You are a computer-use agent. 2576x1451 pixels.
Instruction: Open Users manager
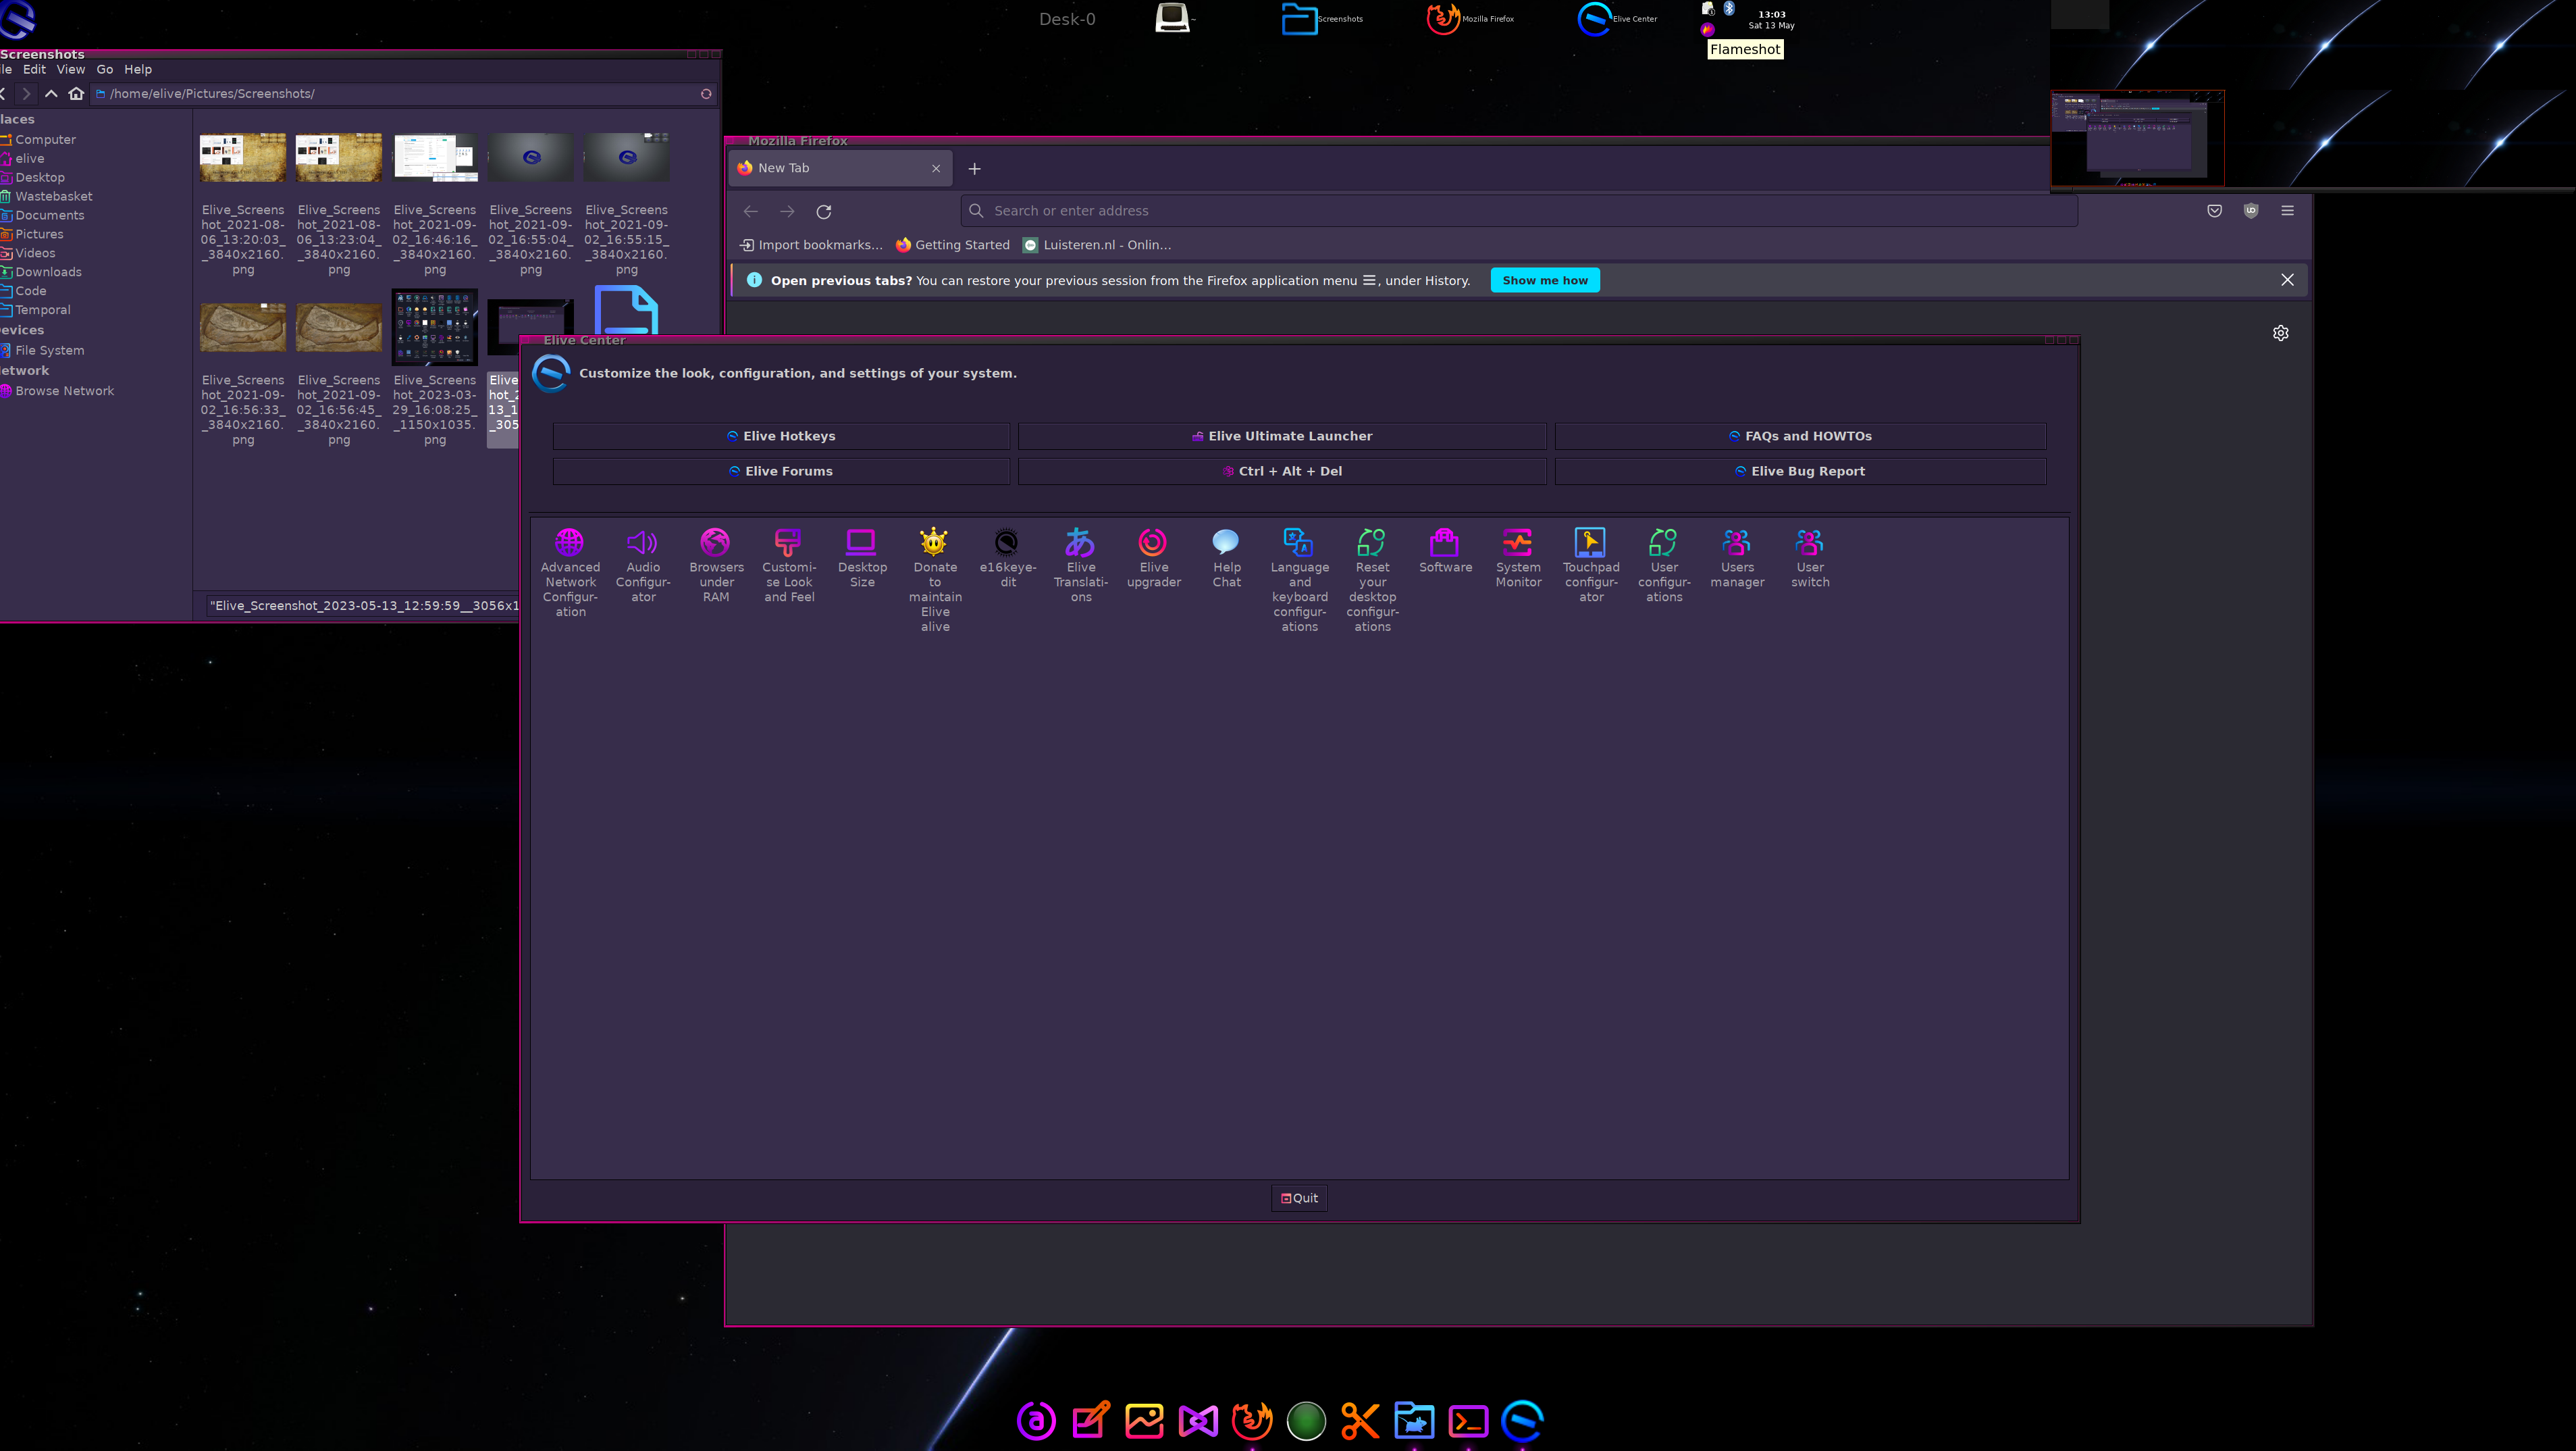(x=1737, y=557)
